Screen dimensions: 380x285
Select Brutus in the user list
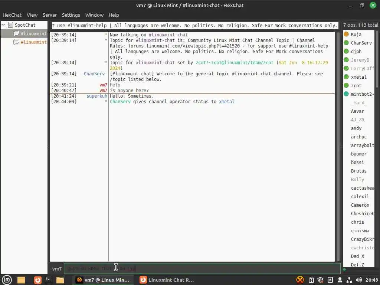tap(359, 171)
